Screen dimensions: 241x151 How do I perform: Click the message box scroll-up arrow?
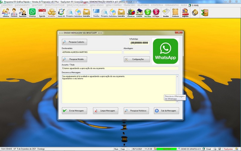177,77
